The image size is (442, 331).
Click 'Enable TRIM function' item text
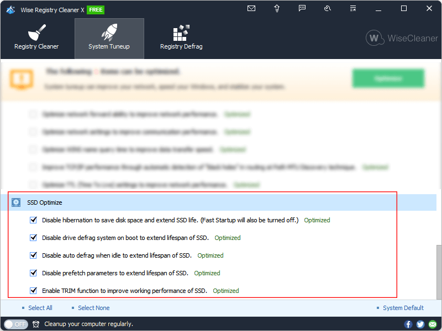(x=125, y=291)
